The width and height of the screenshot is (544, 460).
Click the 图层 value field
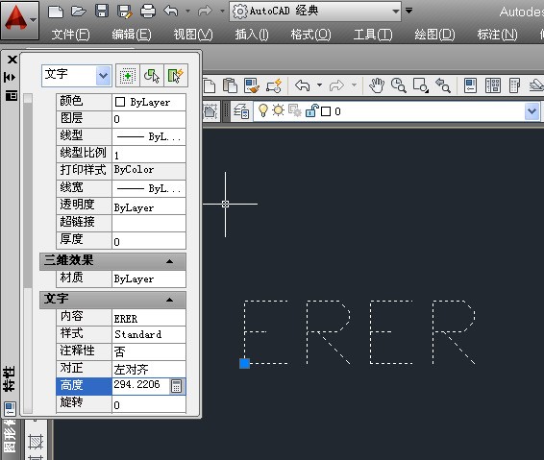[149, 119]
